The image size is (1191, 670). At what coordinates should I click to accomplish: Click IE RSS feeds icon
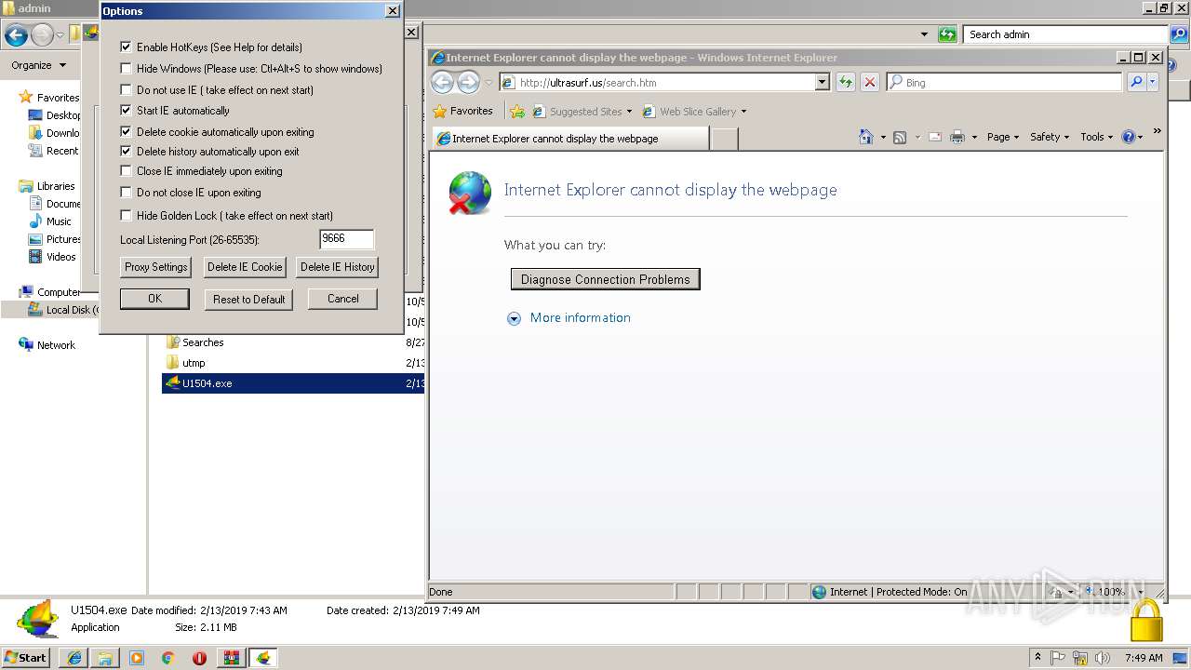pyautogui.click(x=900, y=137)
